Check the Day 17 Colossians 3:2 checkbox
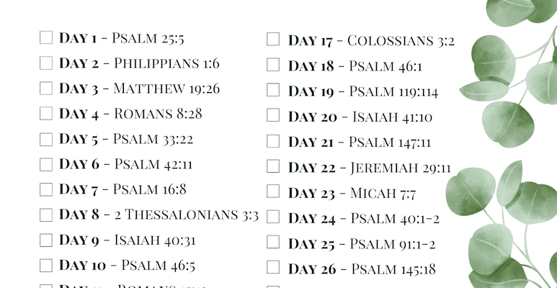This screenshot has height=288, width=557. [273, 40]
